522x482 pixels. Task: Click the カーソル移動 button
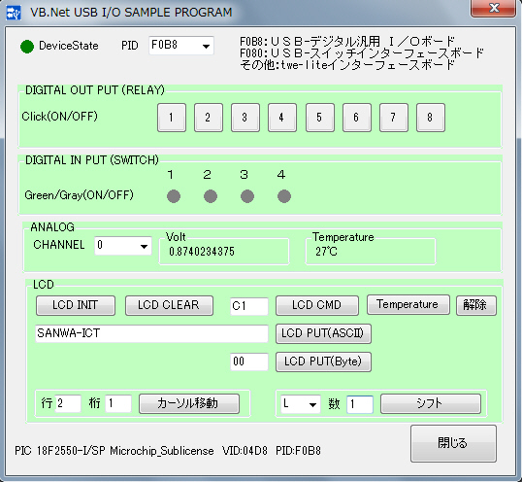[x=189, y=404]
